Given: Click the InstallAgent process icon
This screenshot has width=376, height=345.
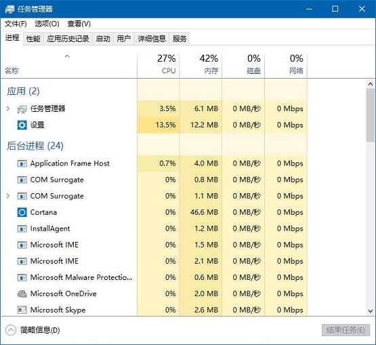Looking at the screenshot, I should click(22, 228).
